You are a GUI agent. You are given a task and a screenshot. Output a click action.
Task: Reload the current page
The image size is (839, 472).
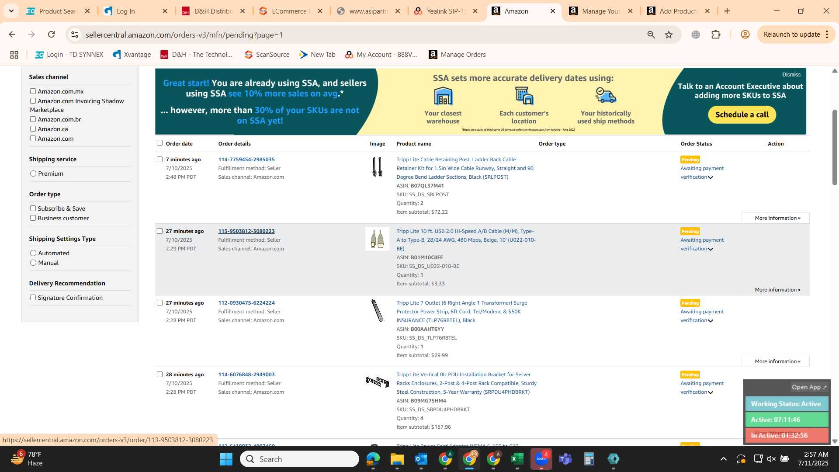click(x=51, y=35)
